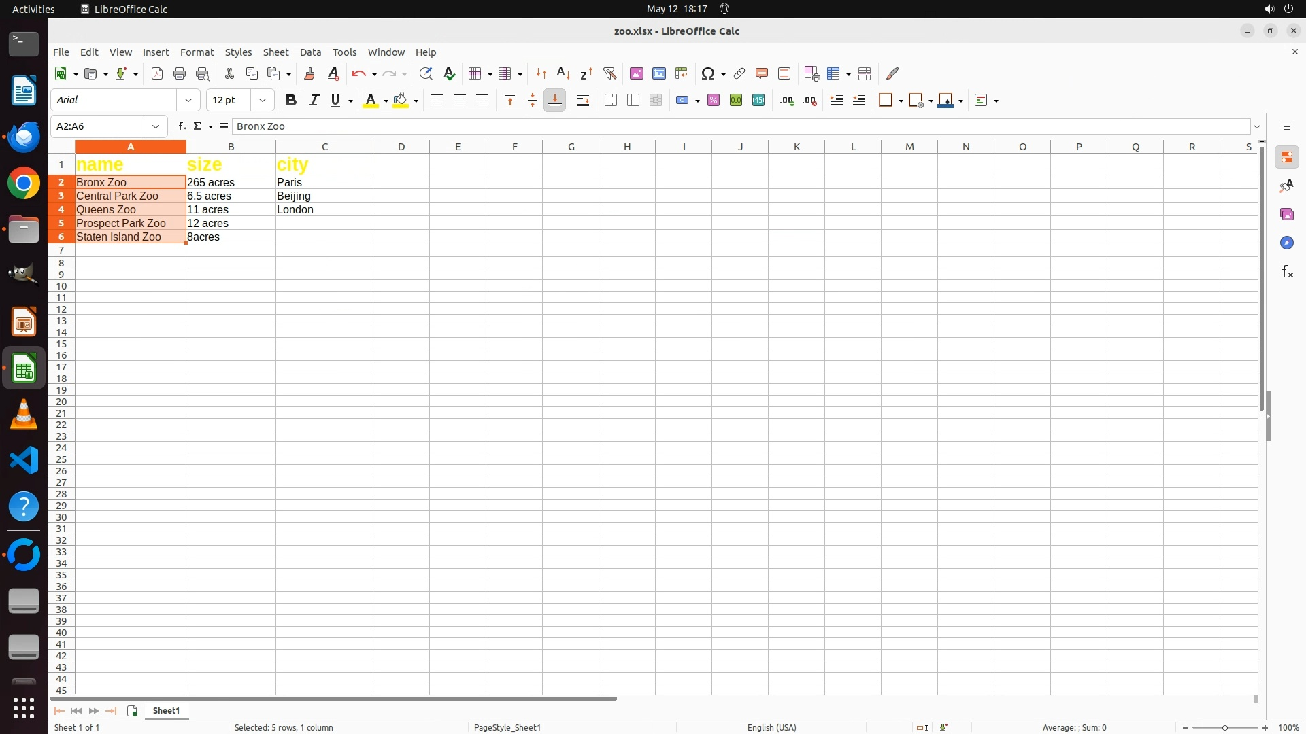Click the Clone Formatting paintbrush icon
This screenshot has height=734, width=1306.
[x=309, y=73]
